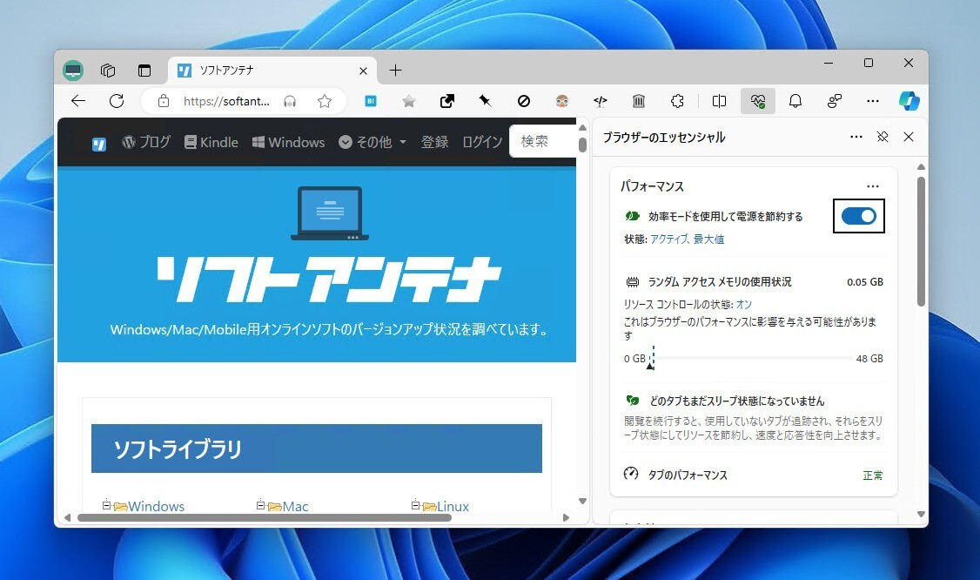The width and height of the screenshot is (980, 580).
Task: Open the trash bin toolbar icon
Action: [x=639, y=101]
